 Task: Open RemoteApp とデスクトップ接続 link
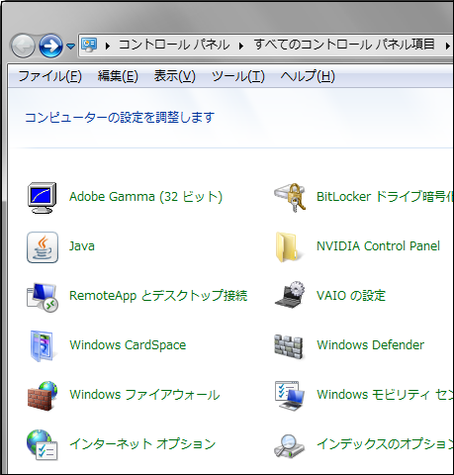coord(158,296)
